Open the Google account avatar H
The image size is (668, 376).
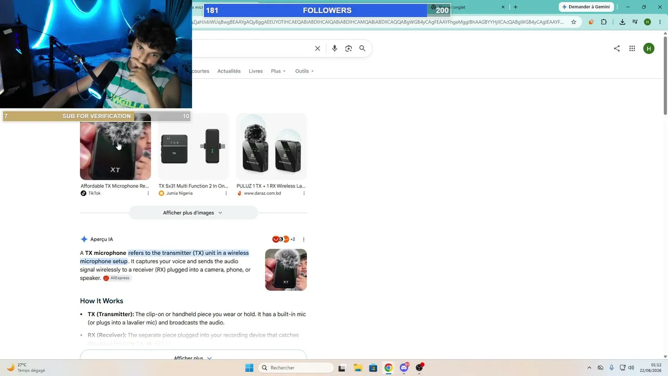649,49
